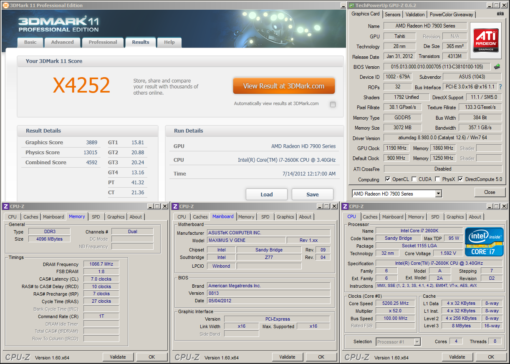Click the CPU-Z processor window title icon
The image size is (510, 364).
[x=345, y=206]
